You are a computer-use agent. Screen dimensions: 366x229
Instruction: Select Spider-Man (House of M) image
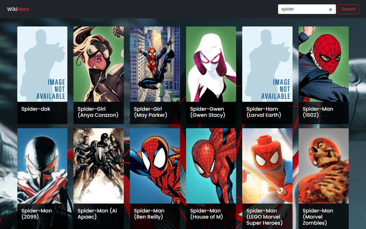[x=211, y=166]
